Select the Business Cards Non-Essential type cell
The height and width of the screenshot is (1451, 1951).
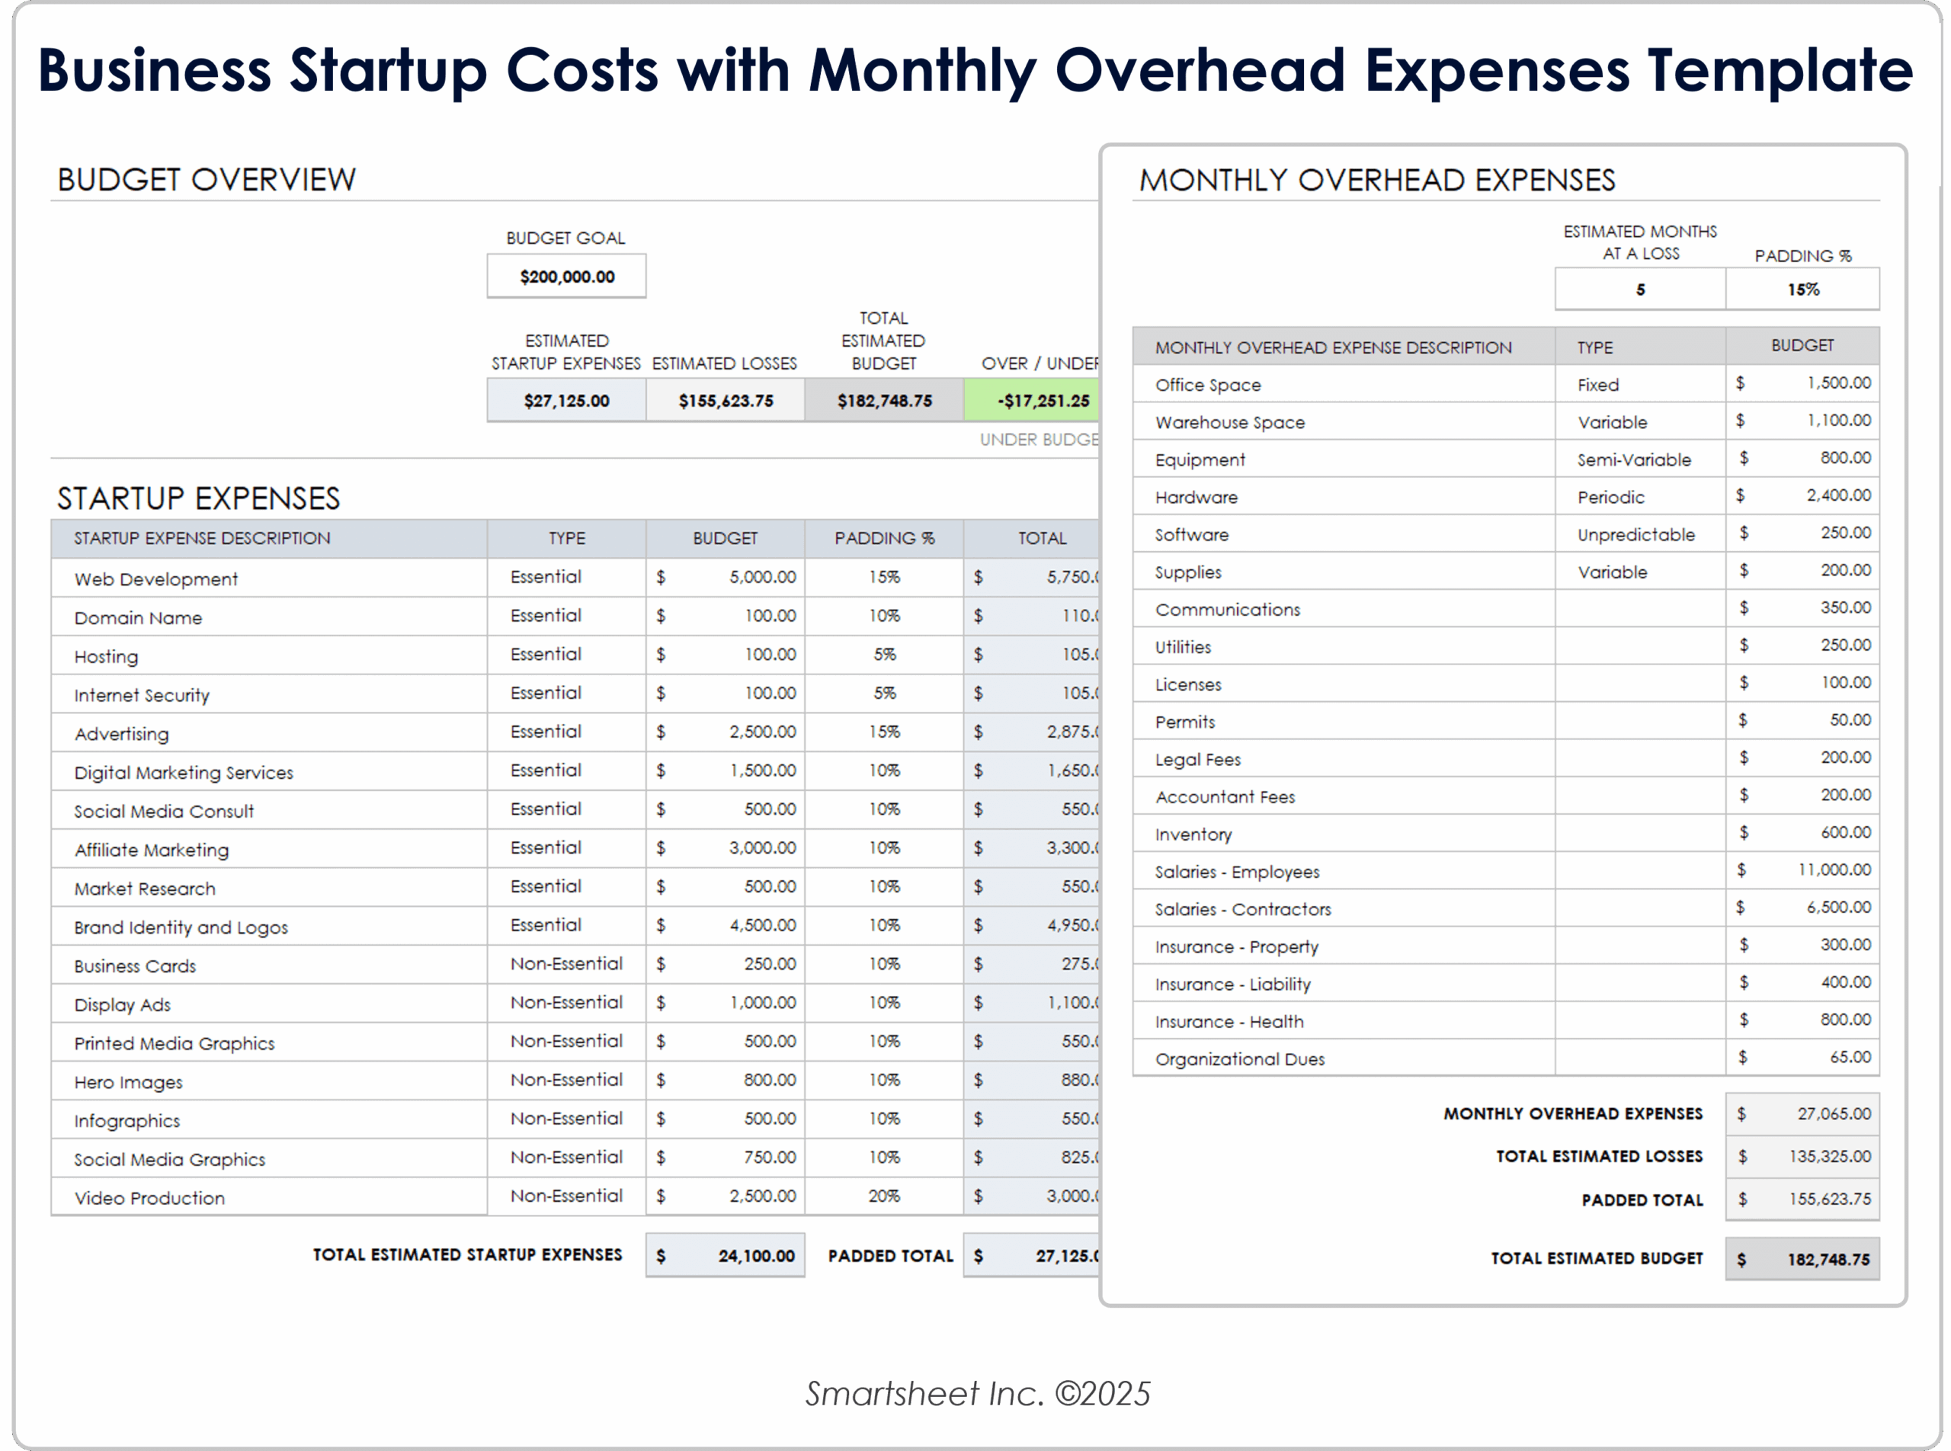[x=566, y=963]
